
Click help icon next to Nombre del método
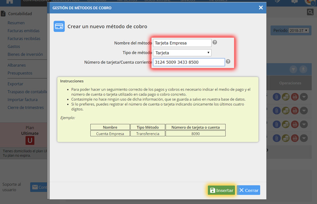point(215,42)
